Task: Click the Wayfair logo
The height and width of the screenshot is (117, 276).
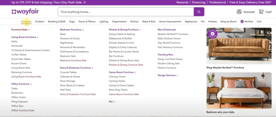Action: coord(25,12)
